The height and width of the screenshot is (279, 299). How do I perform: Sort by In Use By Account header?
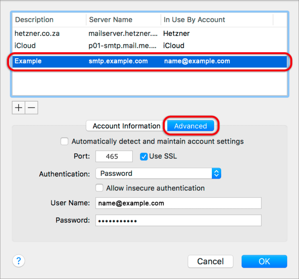click(x=217, y=19)
